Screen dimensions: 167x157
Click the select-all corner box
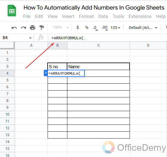point(7,45)
